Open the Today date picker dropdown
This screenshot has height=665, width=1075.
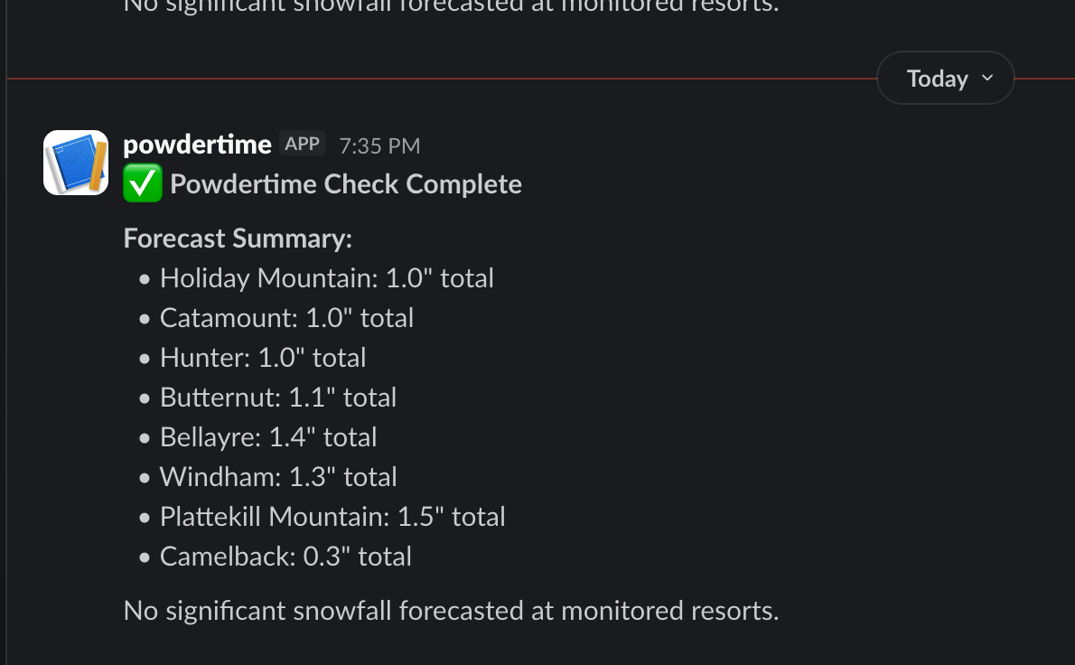[x=945, y=78]
